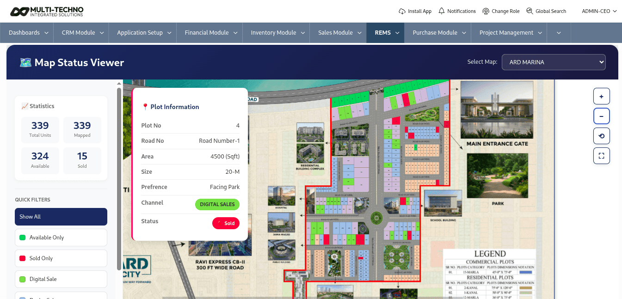The image size is (622, 299).
Task: Expand the Inventory Module chevron
Action: pos(303,33)
